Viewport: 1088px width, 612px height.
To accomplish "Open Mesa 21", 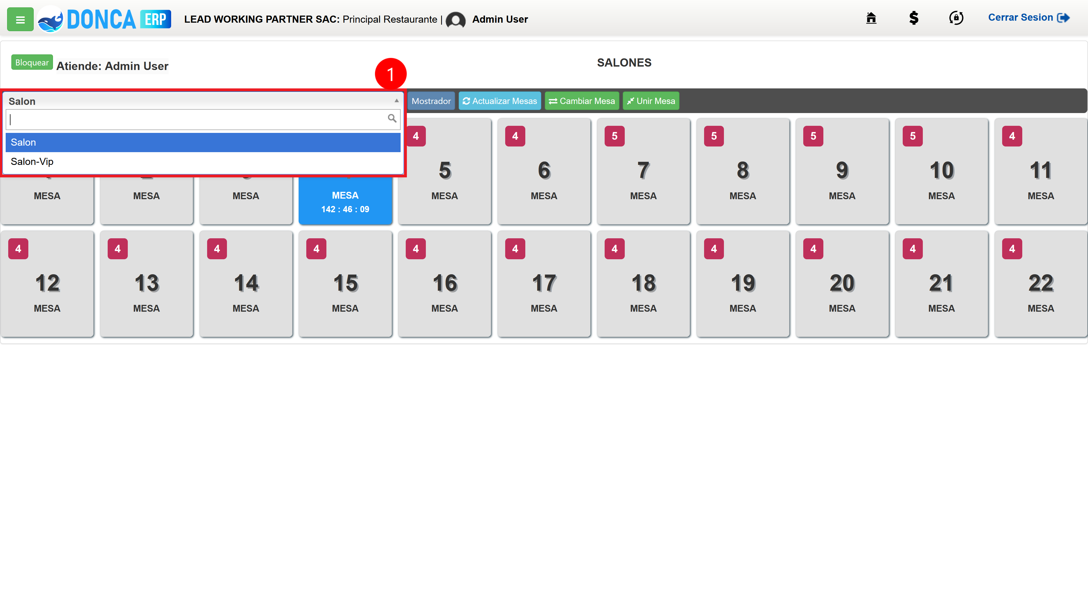I will point(942,284).
